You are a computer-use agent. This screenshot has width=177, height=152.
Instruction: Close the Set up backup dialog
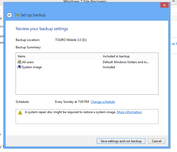point(164,5)
